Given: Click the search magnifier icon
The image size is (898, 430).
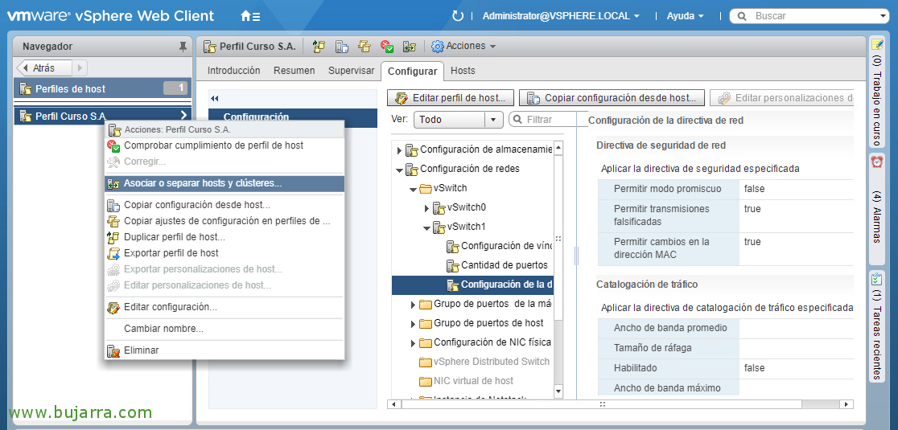Looking at the screenshot, I should 742,16.
